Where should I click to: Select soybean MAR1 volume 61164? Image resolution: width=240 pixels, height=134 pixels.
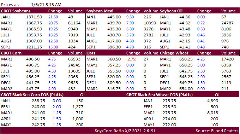tap(74, 23)
